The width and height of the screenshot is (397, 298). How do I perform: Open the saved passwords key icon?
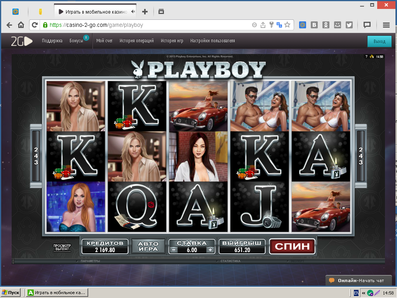pyautogui.click(x=272, y=25)
